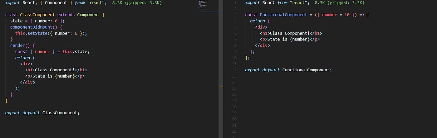Click the '8.3K (gzipped: 3.3K)' import cost in right editor

point(340,3)
